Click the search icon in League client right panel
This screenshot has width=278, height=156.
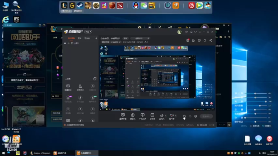click(x=229, y=37)
